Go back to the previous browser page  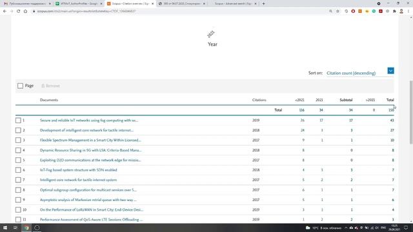pos(5,12)
